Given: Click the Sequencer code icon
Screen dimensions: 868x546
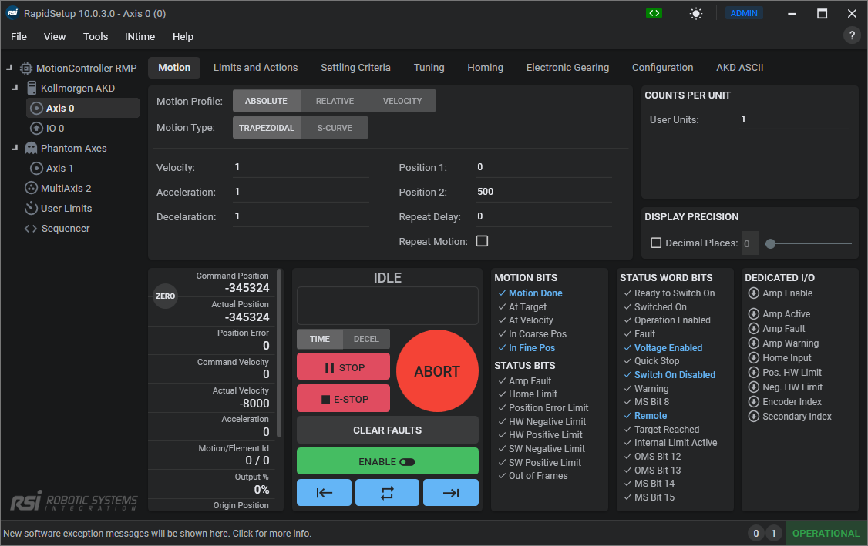Looking at the screenshot, I should [x=31, y=229].
